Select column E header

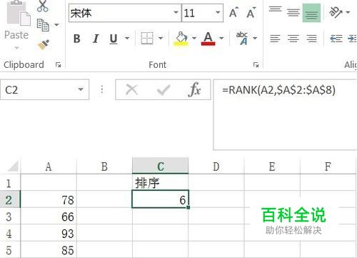[272, 167]
